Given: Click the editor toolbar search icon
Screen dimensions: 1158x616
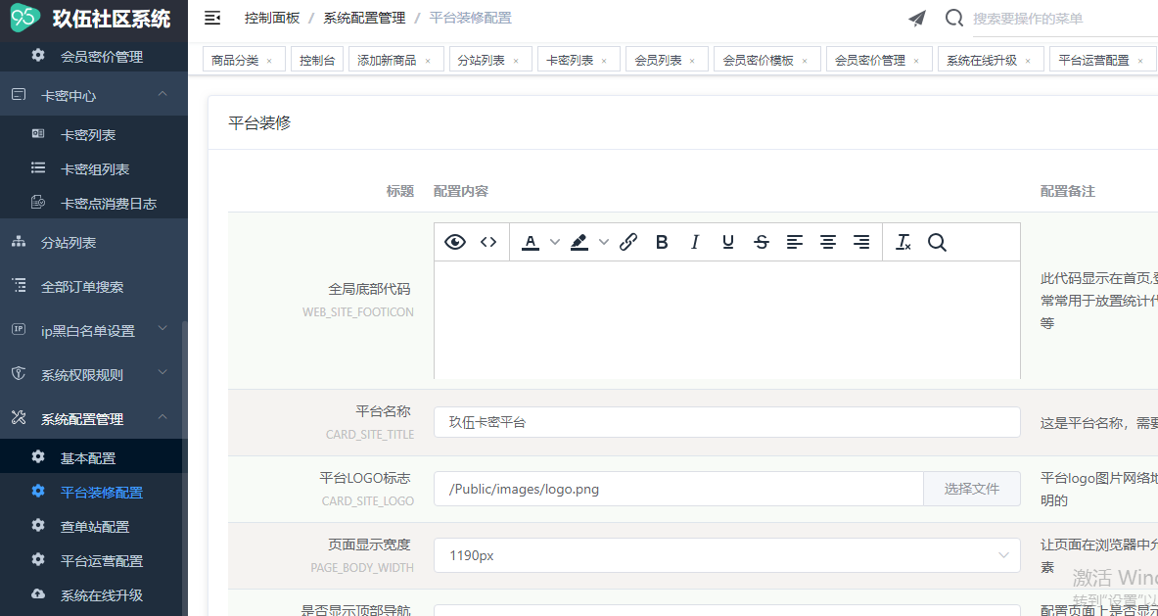Looking at the screenshot, I should point(937,242).
